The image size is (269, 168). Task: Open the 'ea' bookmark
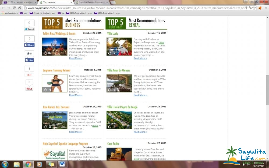tap(61, 13)
